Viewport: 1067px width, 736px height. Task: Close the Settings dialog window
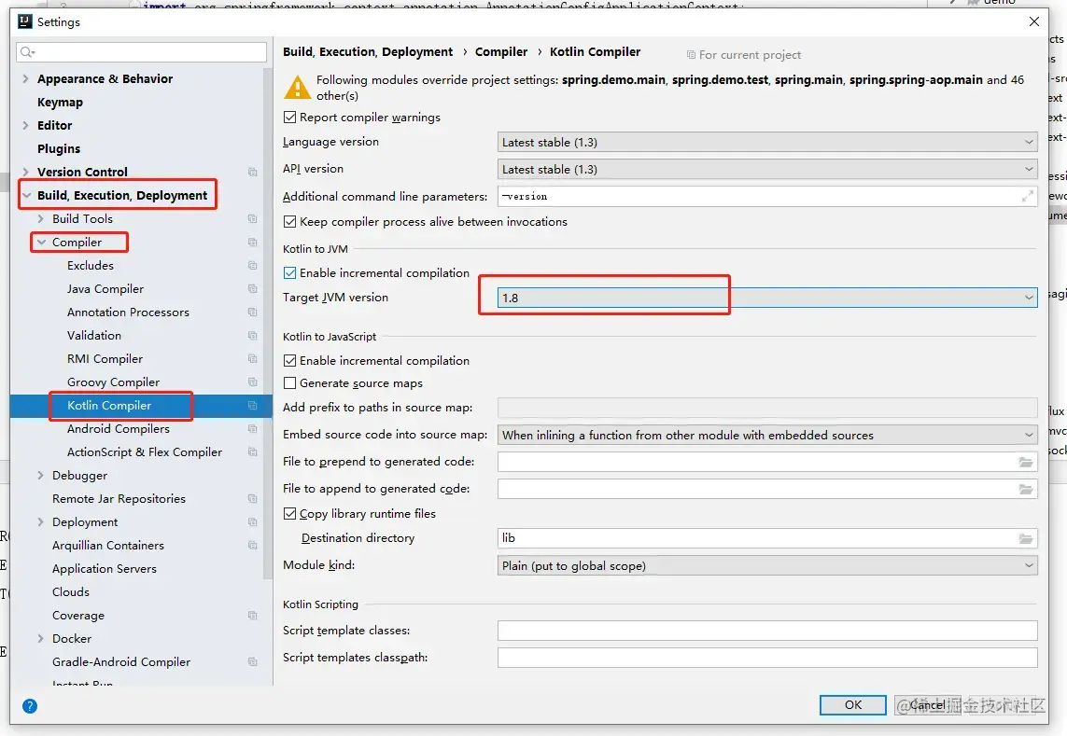coord(1033,21)
